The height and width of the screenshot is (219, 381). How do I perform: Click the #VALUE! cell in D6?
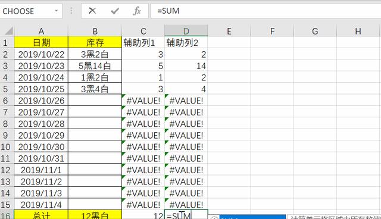tap(186, 101)
